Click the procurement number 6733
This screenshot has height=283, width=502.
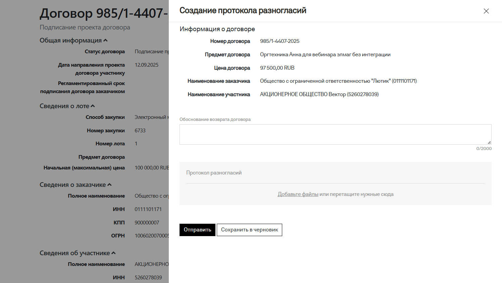click(x=140, y=131)
